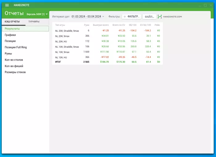Click the 320.4 EV bb/100 cell
The height and width of the screenshot is (157, 216).
[148, 46]
